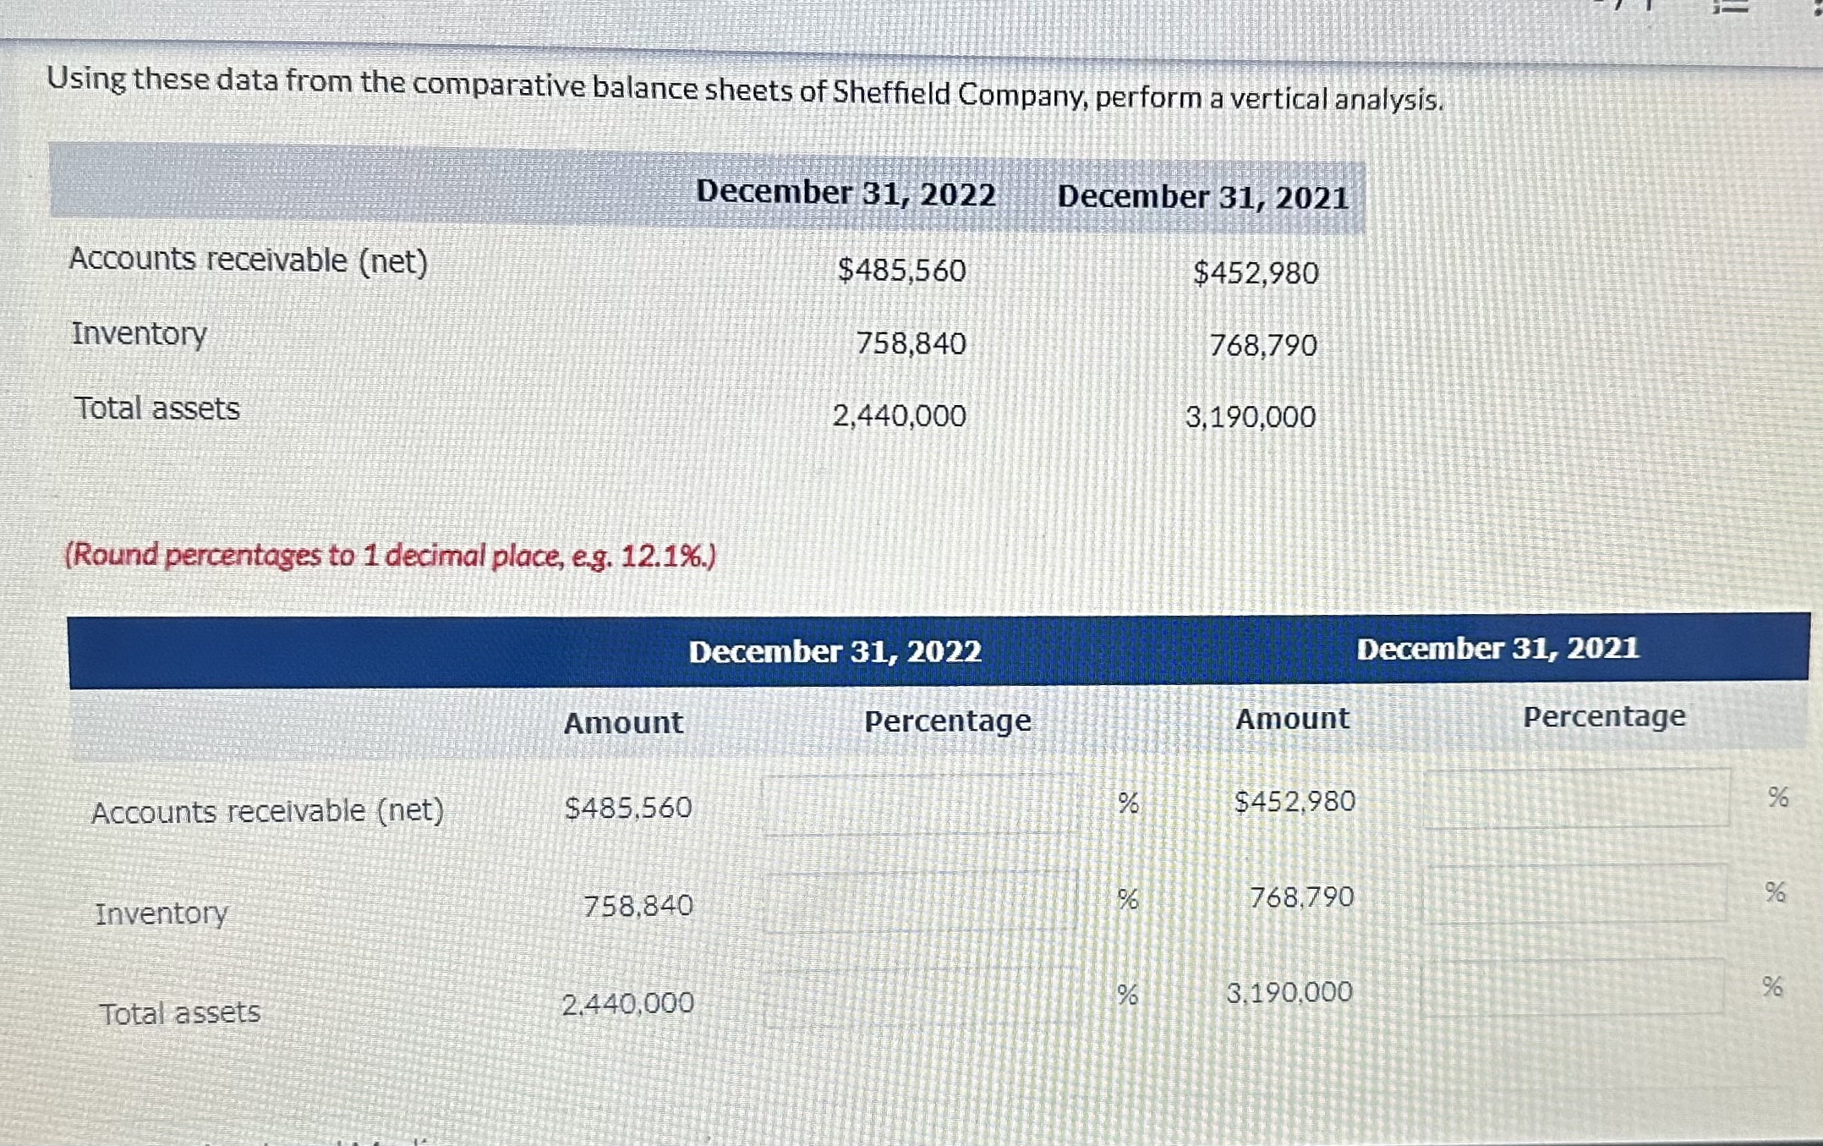
Task: Click the percent sign beside 2021 Accounts receivable field
Action: 1779,795
